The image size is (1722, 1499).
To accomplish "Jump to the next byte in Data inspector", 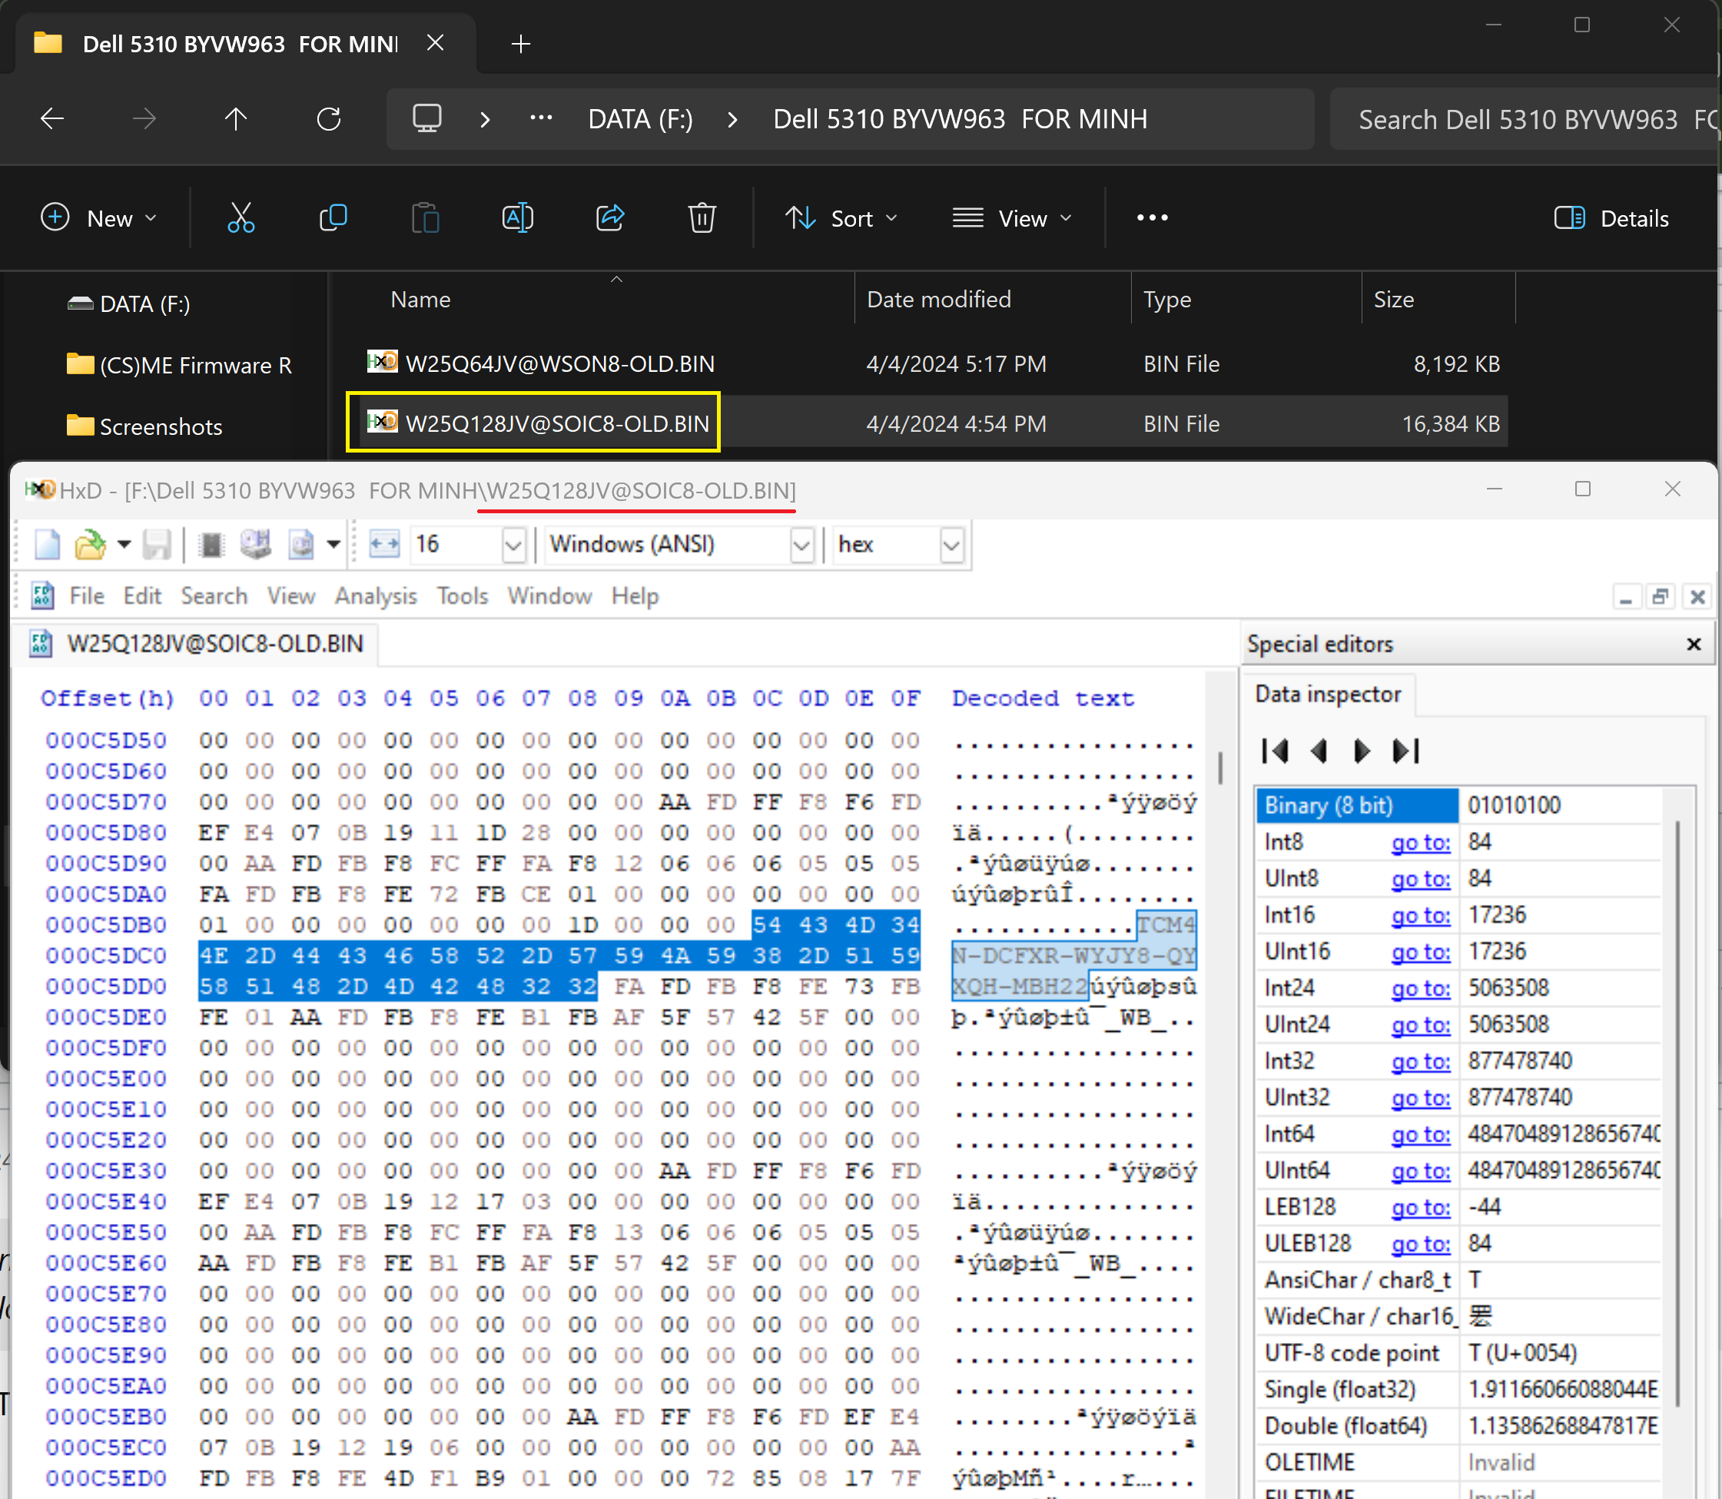I will pyautogui.click(x=1361, y=751).
